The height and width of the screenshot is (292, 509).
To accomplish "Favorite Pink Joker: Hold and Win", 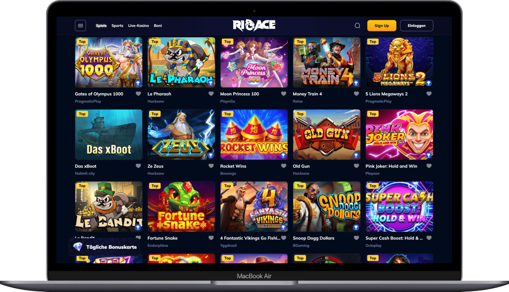I will [x=429, y=166].
